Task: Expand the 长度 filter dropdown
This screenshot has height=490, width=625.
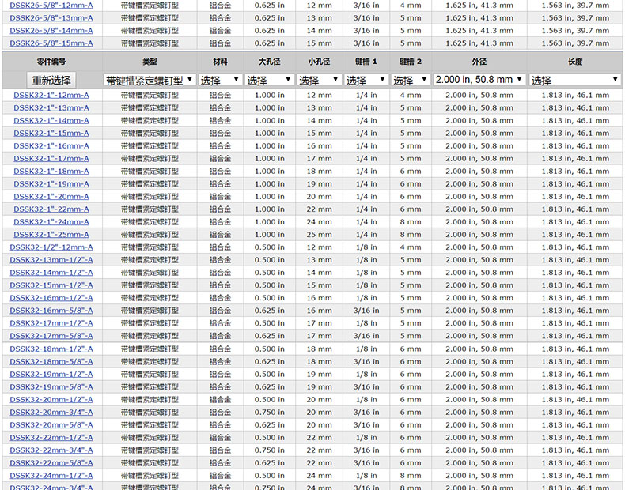Action: coord(574,80)
